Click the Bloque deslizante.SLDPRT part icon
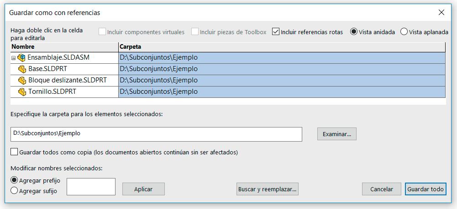Viewport: 457px width, 209px height. point(22,81)
